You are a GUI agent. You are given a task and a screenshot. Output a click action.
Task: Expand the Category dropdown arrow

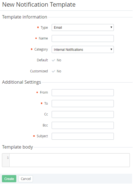[x=111, y=49]
